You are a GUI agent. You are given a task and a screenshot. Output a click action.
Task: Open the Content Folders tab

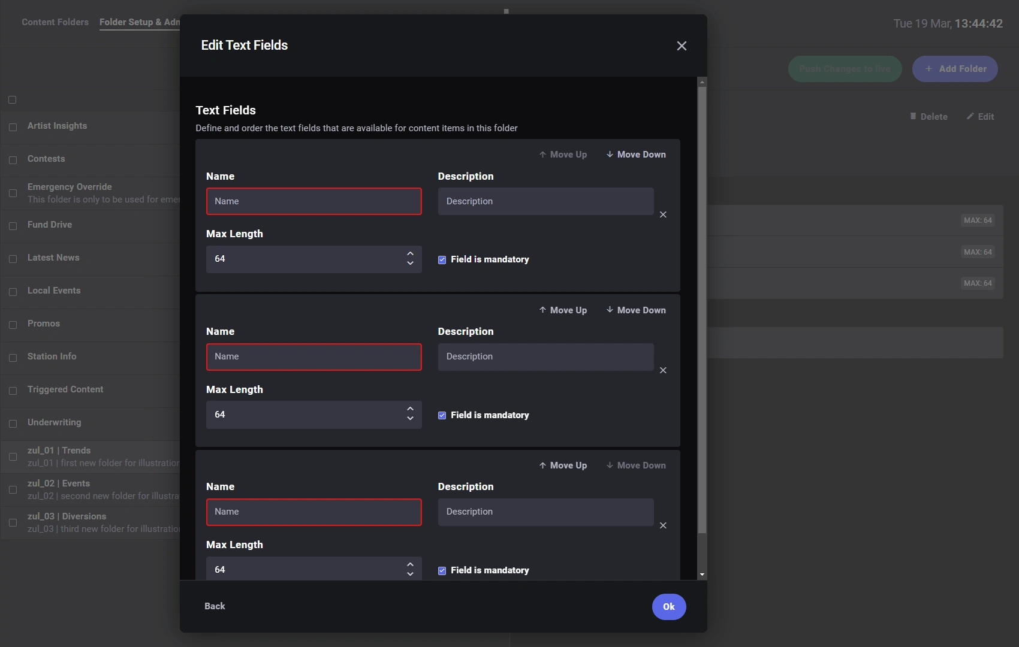(x=55, y=22)
